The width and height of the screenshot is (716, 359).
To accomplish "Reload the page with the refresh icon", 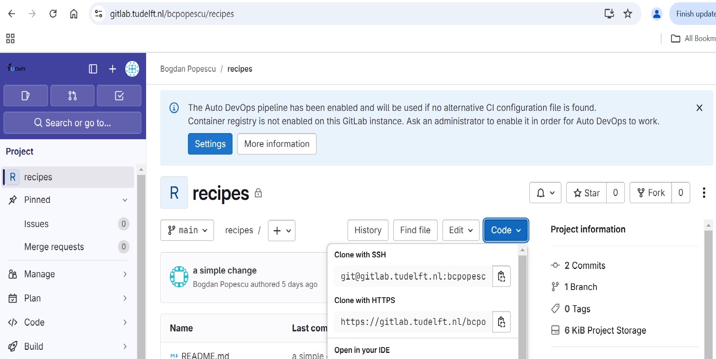I will 53,14.
